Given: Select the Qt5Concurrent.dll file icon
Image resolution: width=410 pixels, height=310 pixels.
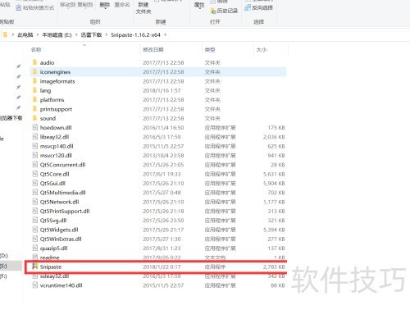Looking at the screenshot, I should pos(34,165).
